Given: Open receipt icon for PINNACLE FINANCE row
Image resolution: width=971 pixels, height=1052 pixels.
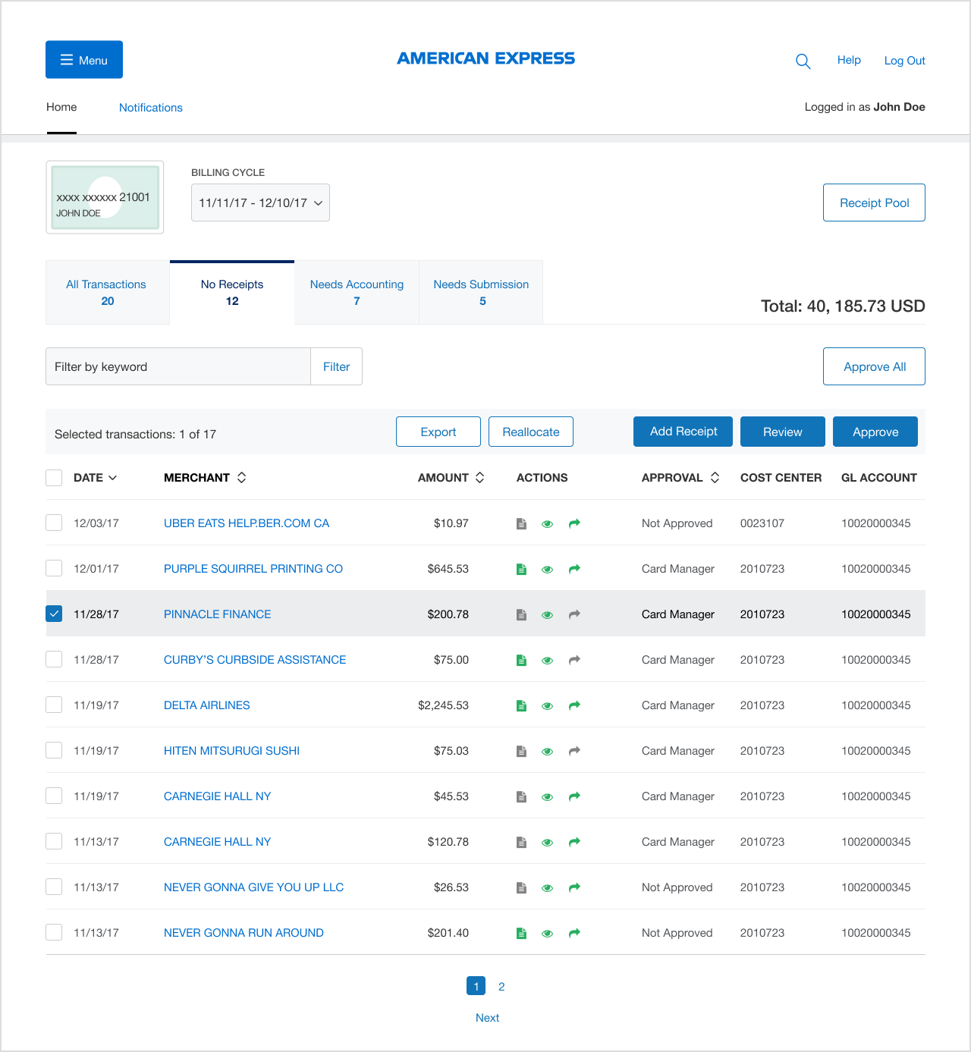Looking at the screenshot, I should pyautogui.click(x=521, y=614).
